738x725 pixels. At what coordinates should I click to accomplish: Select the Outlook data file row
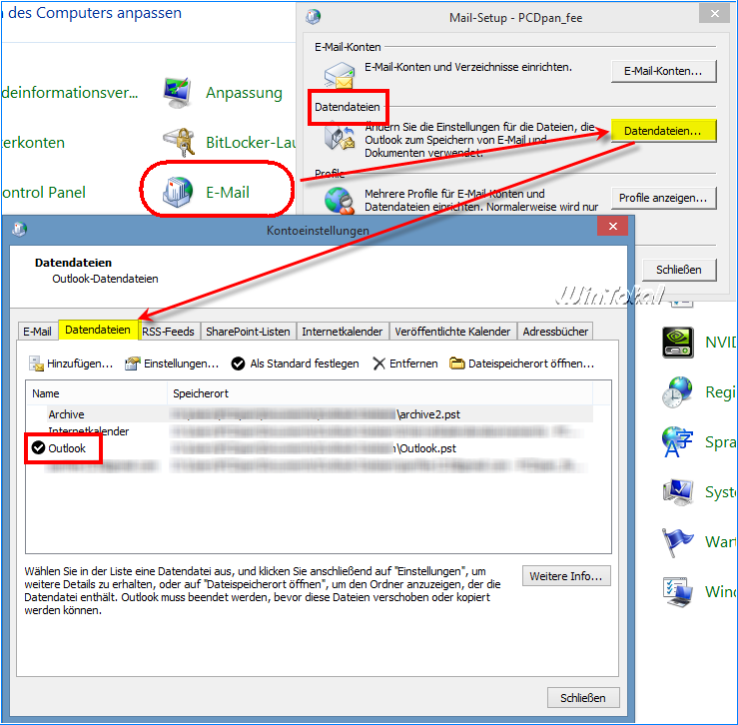pos(310,448)
